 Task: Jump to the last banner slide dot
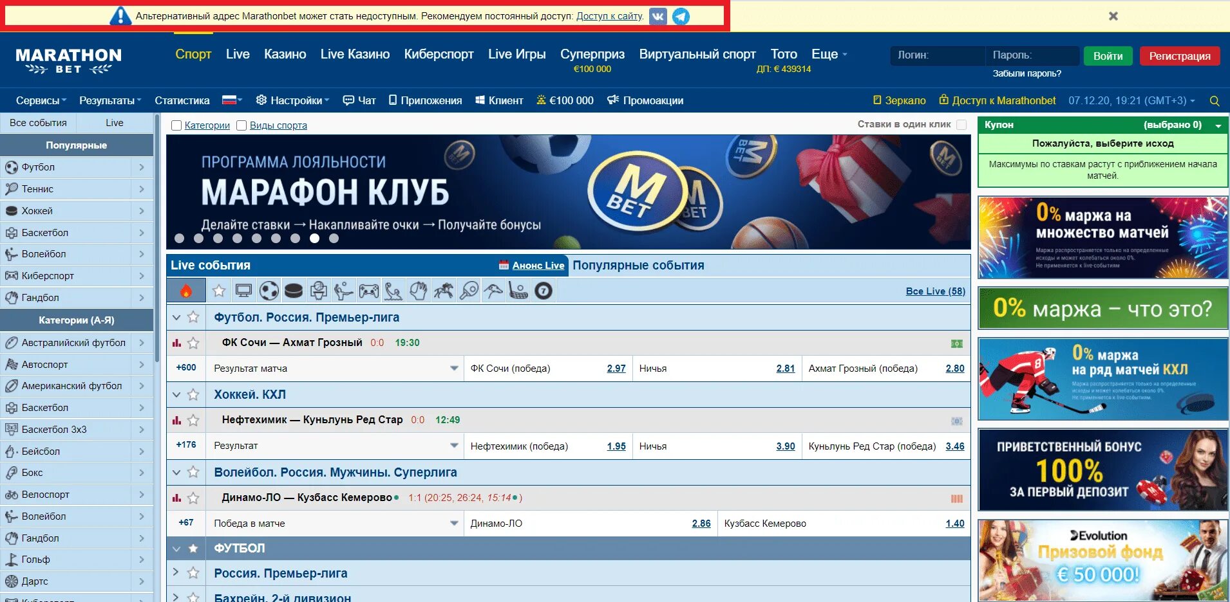point(334,239)
